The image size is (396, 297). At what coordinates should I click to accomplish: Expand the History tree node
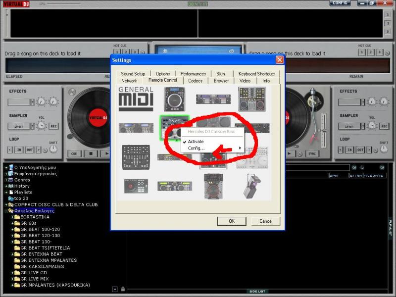6,186
